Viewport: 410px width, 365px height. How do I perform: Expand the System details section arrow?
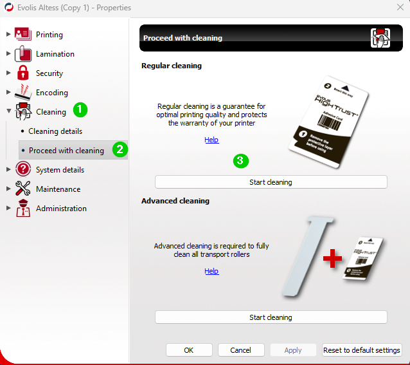(8, 169)
